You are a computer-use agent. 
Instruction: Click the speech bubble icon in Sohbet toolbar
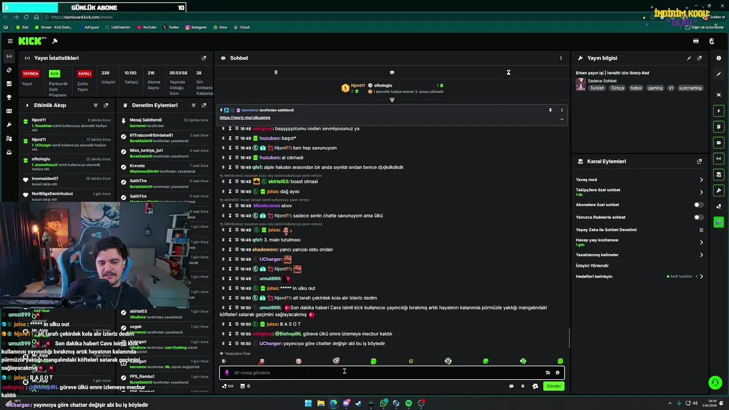pyautogui.click(x=392, y=72)
